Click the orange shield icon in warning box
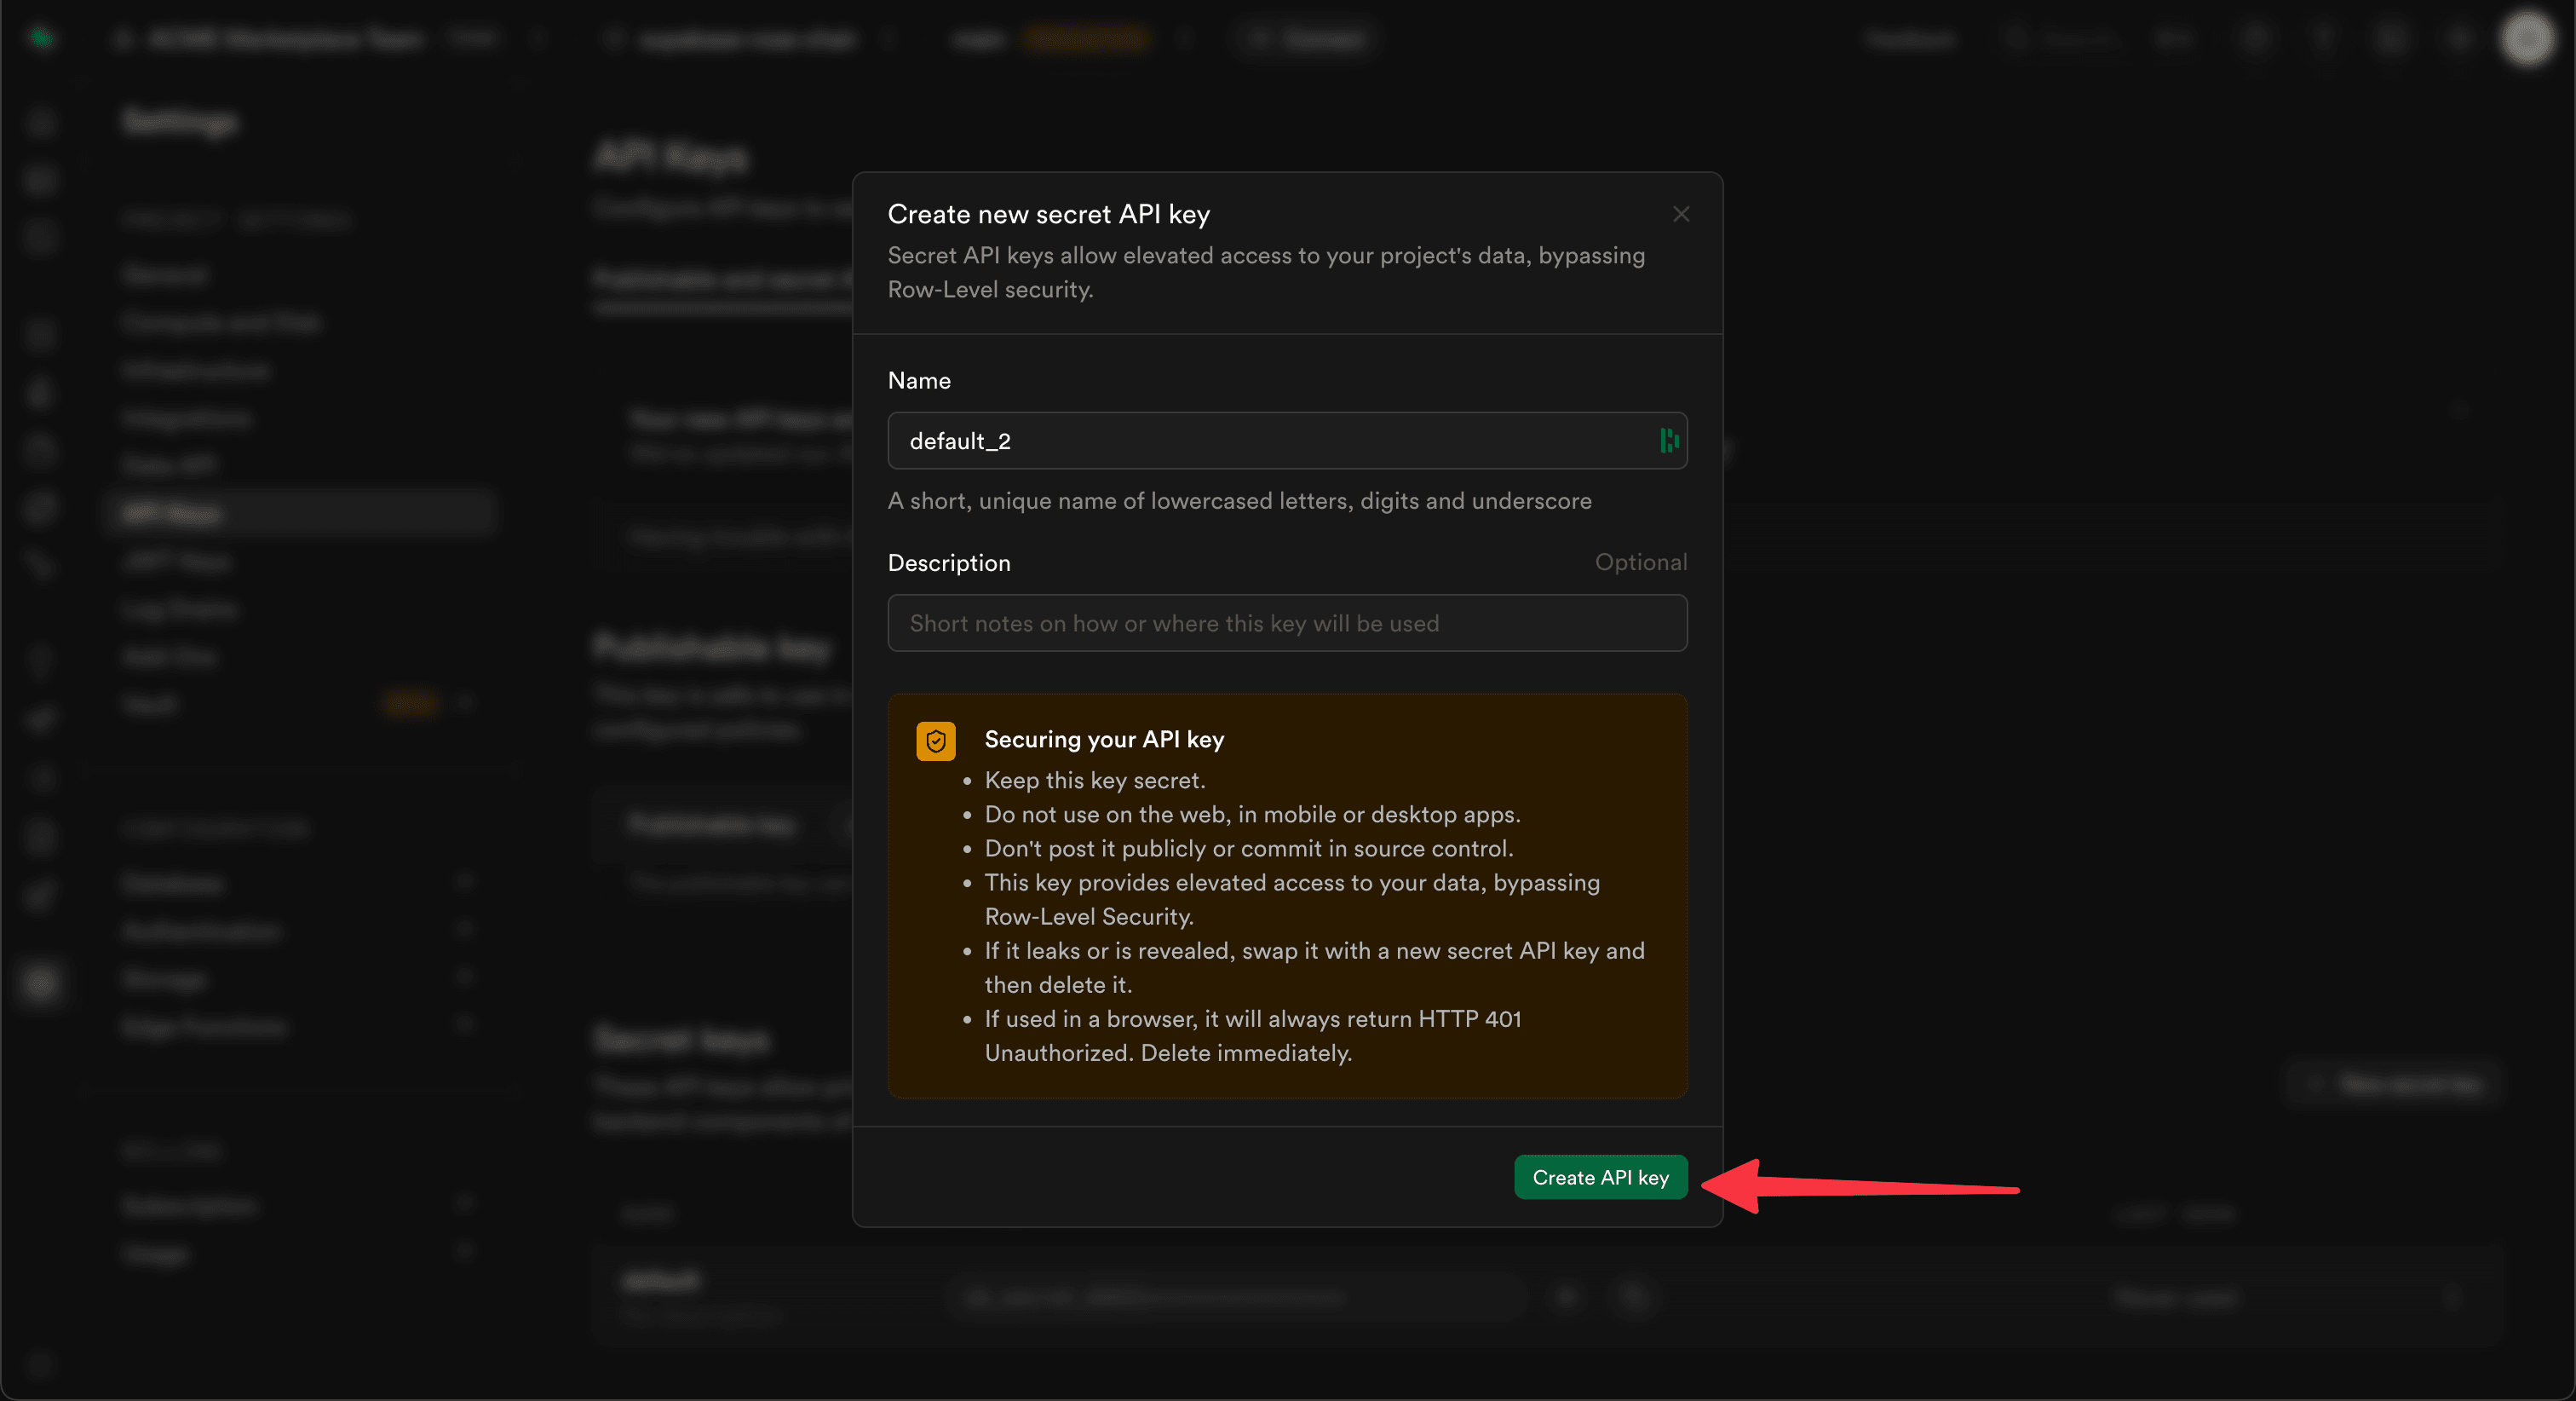The width and height of the screenshot is (2576, 1401). point(935,741)
